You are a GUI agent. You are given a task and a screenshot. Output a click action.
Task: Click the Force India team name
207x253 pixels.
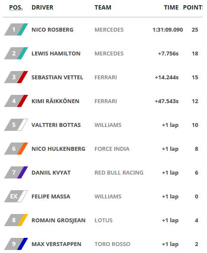(x=112, y=149)
